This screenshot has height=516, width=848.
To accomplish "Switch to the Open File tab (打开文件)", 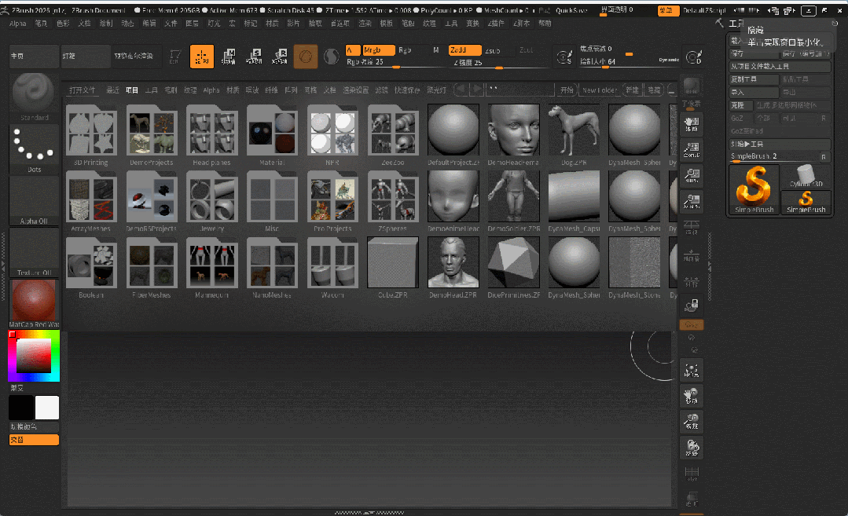I will click(x=83, y=90).
